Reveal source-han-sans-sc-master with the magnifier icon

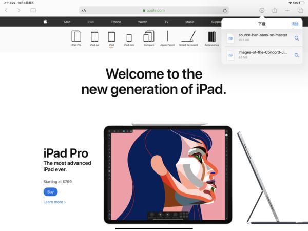(297, 38)
